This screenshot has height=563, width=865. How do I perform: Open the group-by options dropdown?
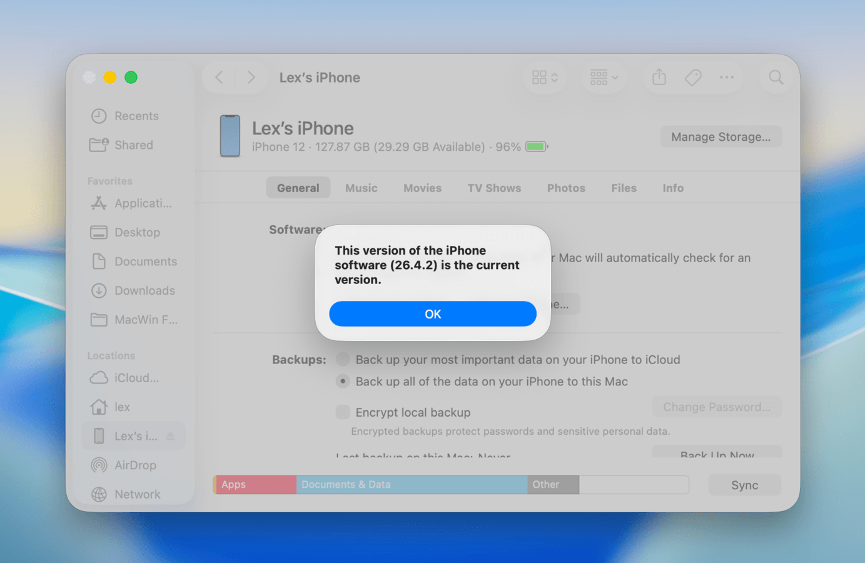click(604, 78)
